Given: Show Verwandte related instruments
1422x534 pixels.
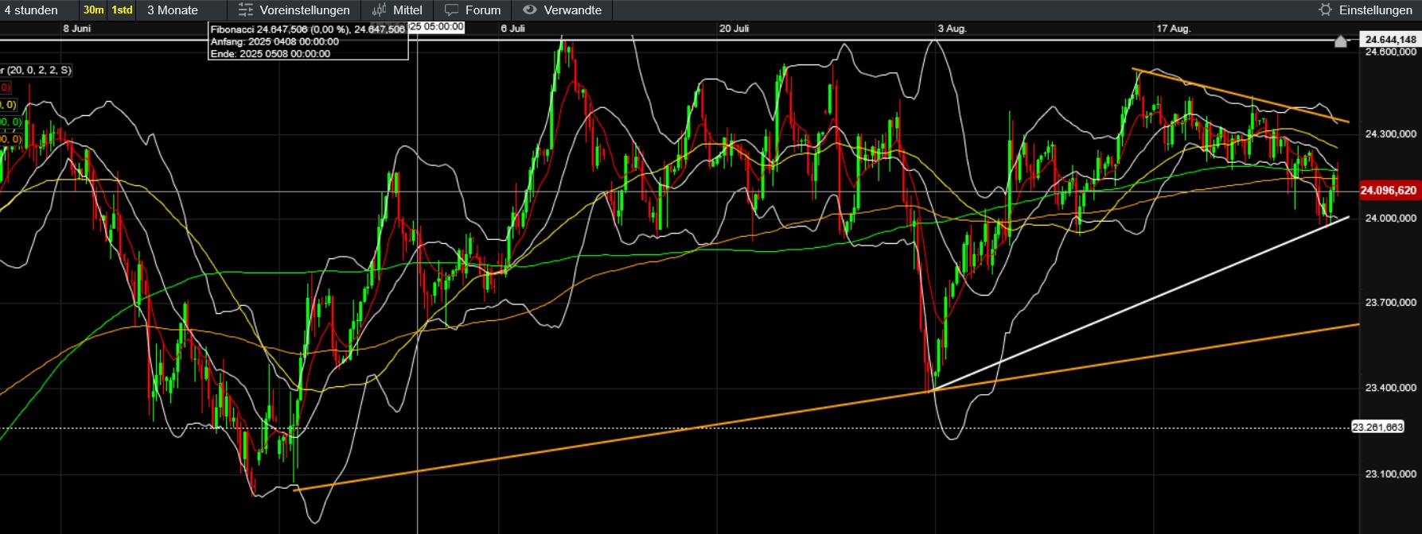Looking at the screenshot, I should (562, 10).
